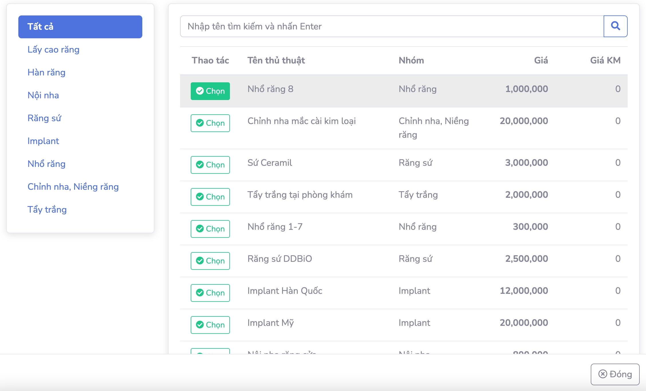Click Chọn for Tẩy trắng tại phòng khám
Screen dimensions: 646x391
210,197
